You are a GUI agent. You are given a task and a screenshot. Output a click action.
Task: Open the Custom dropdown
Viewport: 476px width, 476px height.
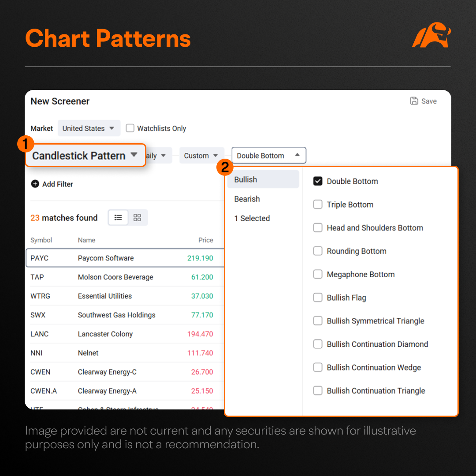pyautogui.click(x=201, y=156)
